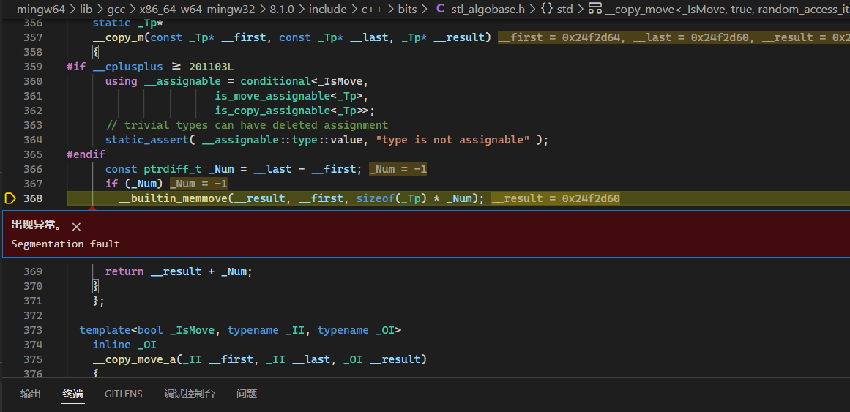This screenshot has height=412, width=850.
Task: Click the static_assert keyword on line 364
Action: tap(147, 140)
